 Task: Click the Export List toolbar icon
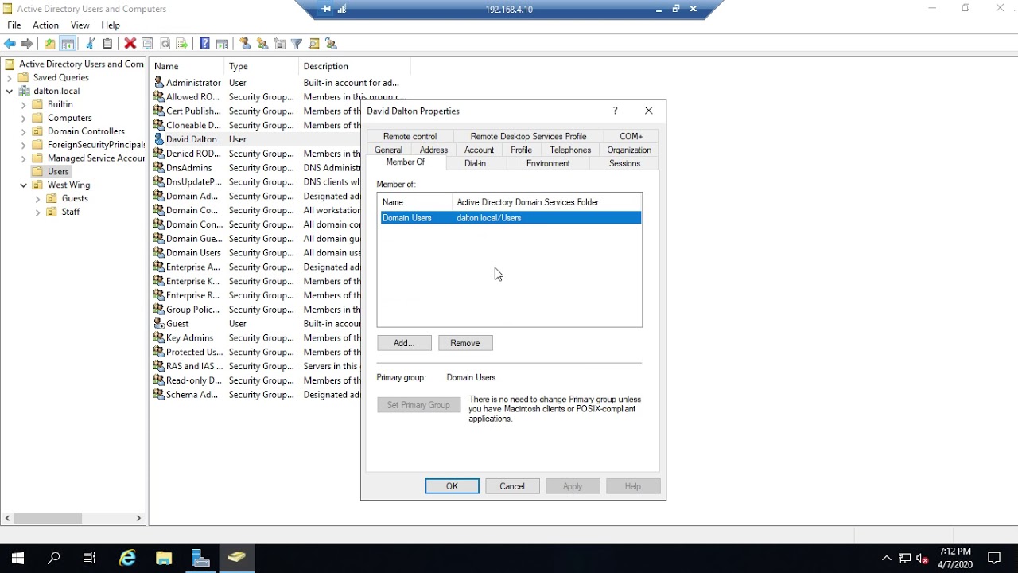(x=182, y=44)
